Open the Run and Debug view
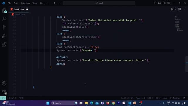 (4, 36)
